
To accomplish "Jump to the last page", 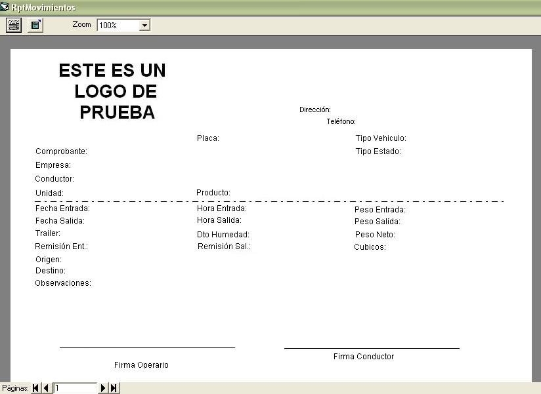I will [114, 388].
